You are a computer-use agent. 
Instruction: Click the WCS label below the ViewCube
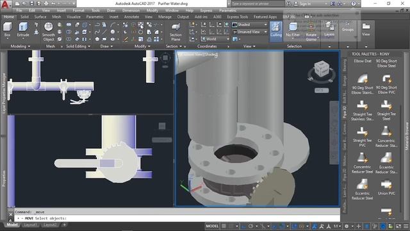(322, 90)
